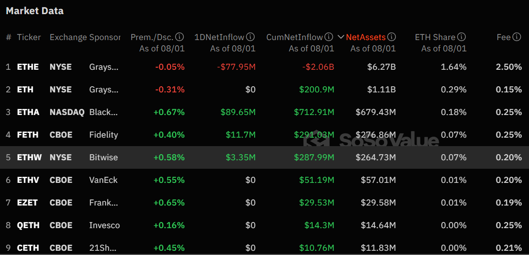529x255 pixels.
Task: Click the +0.67% premium value
Action: coord(169,112)
